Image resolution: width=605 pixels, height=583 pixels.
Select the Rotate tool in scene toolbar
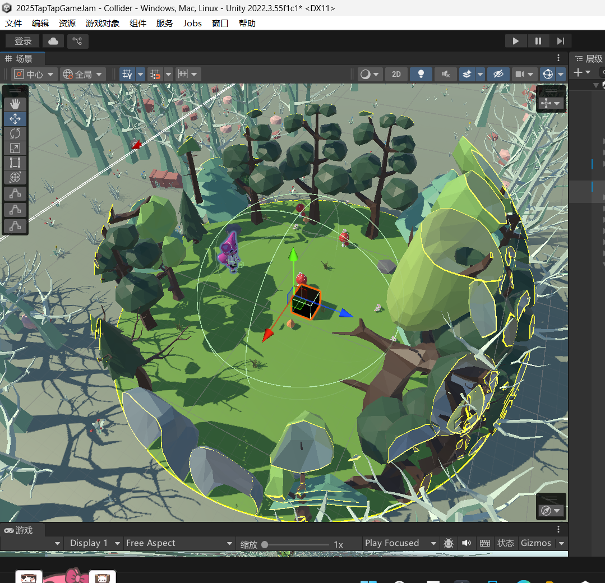[x=15, y=133]
